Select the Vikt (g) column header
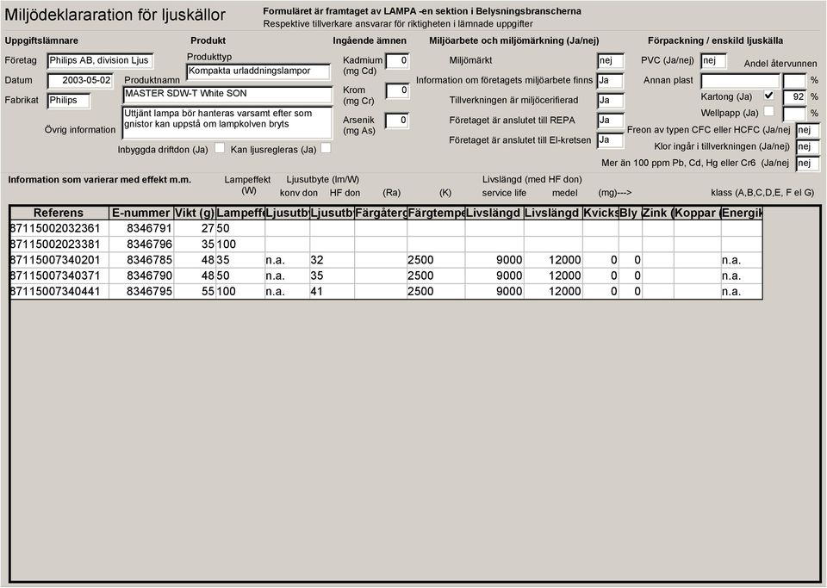The image size is (827, 588). click(194, 213)
